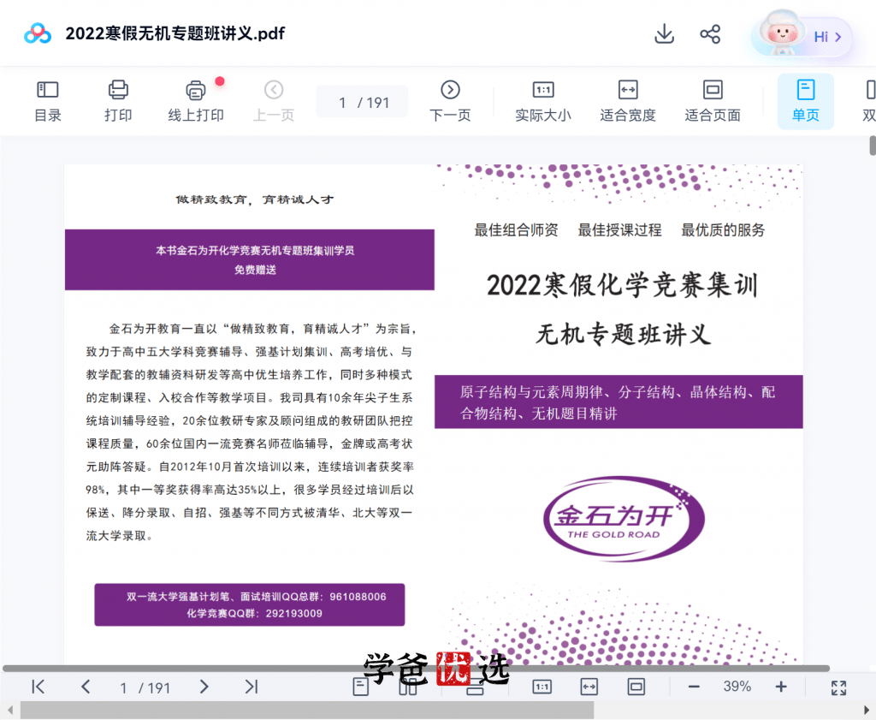This screenshot has width=876, height=720.
Task: Click the 打印 print button
Action: tap(118, 102)
